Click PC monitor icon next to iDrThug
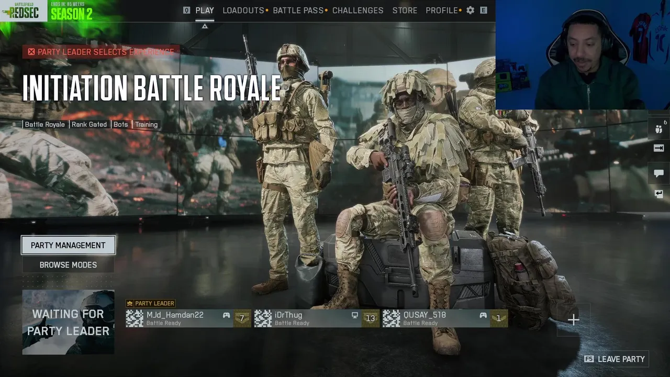 (x=354, y=315)
